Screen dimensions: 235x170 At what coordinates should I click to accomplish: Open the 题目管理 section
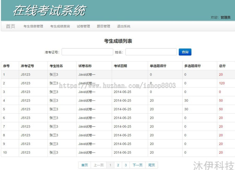104,26
